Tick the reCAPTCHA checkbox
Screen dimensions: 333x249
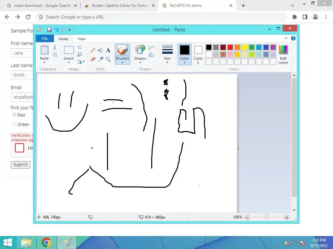(20, 148)
